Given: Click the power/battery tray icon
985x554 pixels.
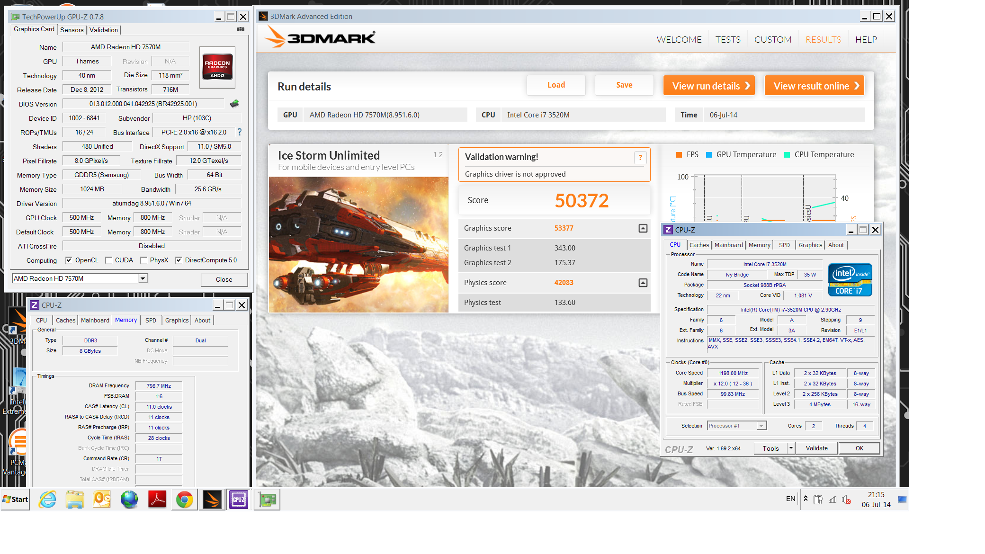Looking at the screenshot, I should coord(818,500).
